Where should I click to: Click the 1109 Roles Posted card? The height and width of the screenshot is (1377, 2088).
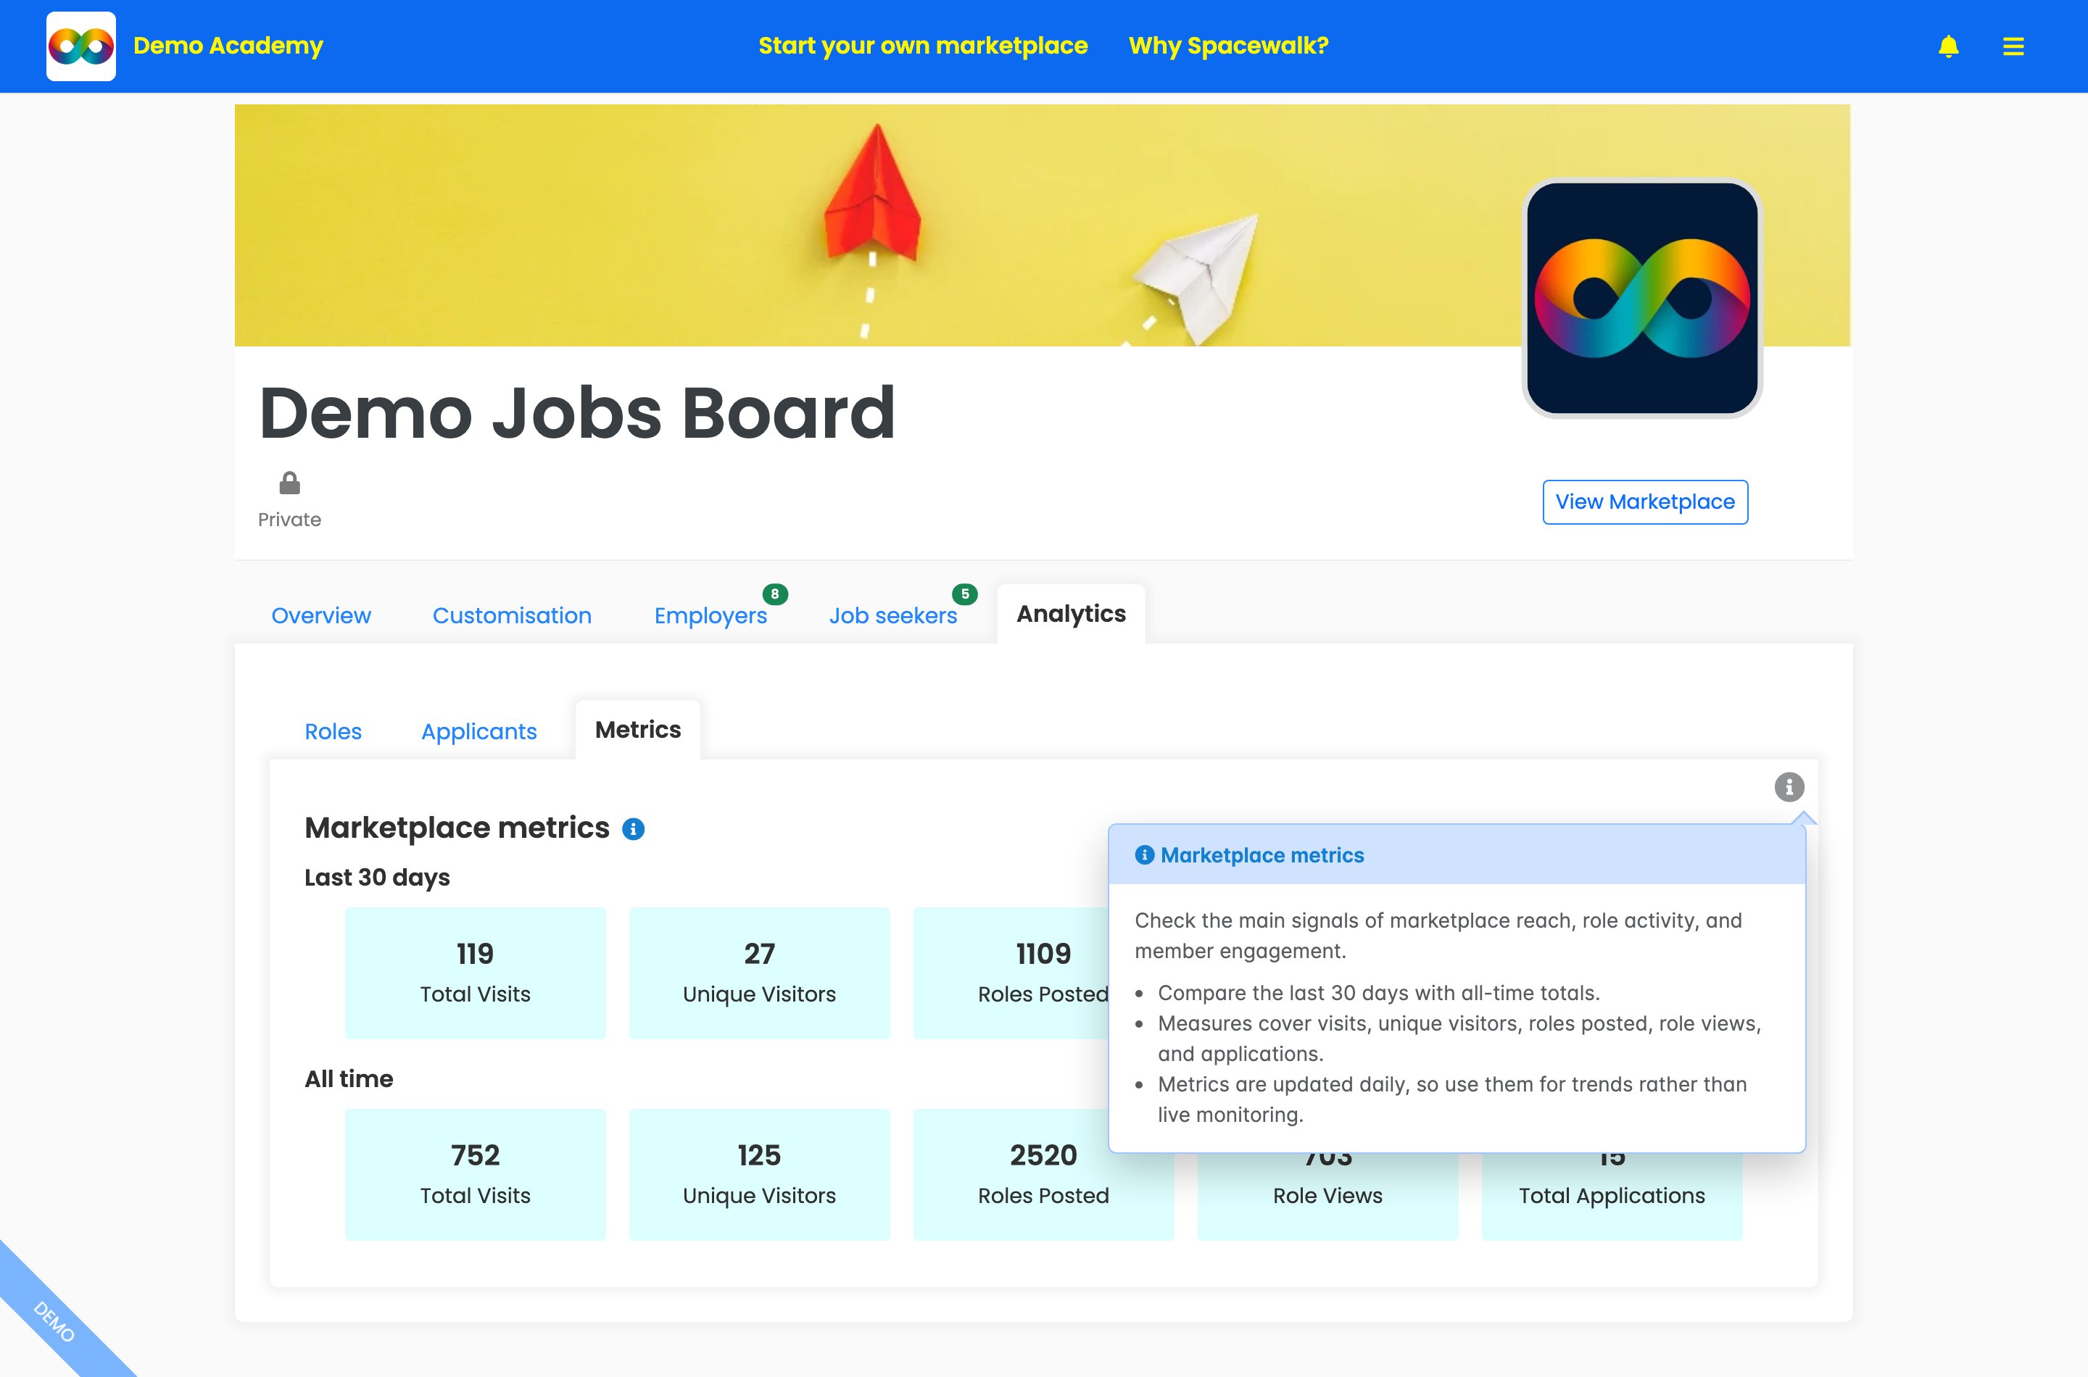point(1010,973)
